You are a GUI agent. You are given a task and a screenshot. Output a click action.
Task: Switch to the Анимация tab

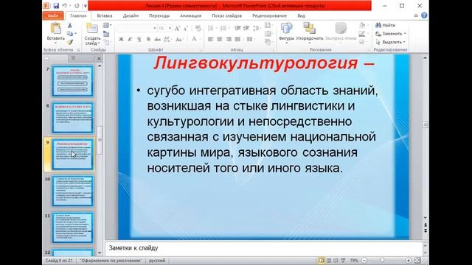[190, 15]
